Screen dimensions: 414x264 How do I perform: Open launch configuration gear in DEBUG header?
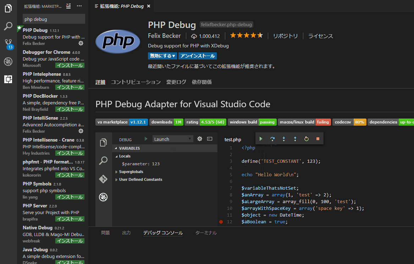200,139
